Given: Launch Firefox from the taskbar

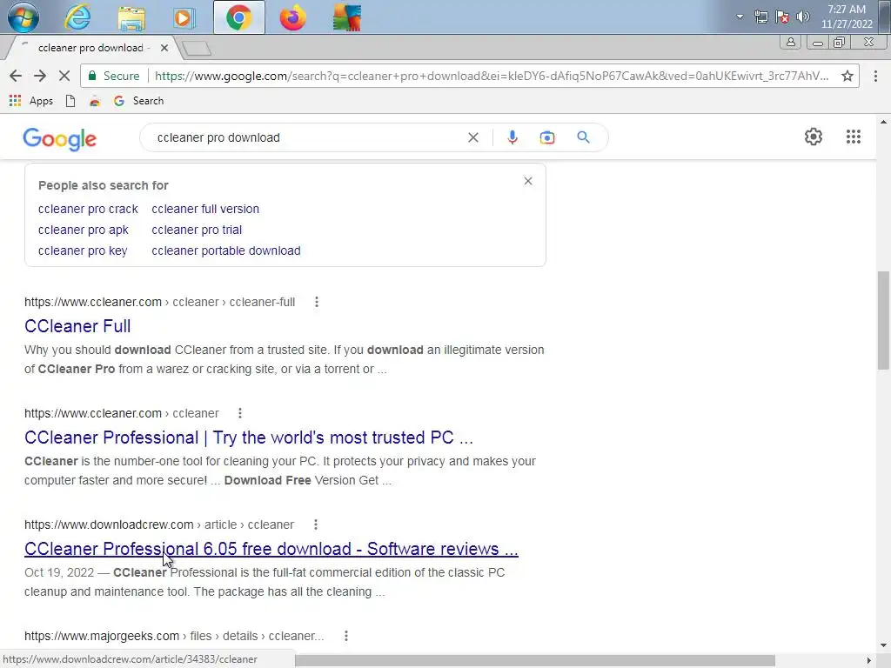Looking at the screenshot, I should pyautogui.click(x=292, y=18).
